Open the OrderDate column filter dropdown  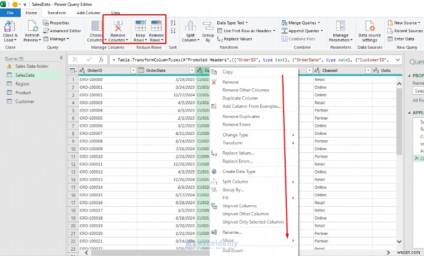point(192,70)
